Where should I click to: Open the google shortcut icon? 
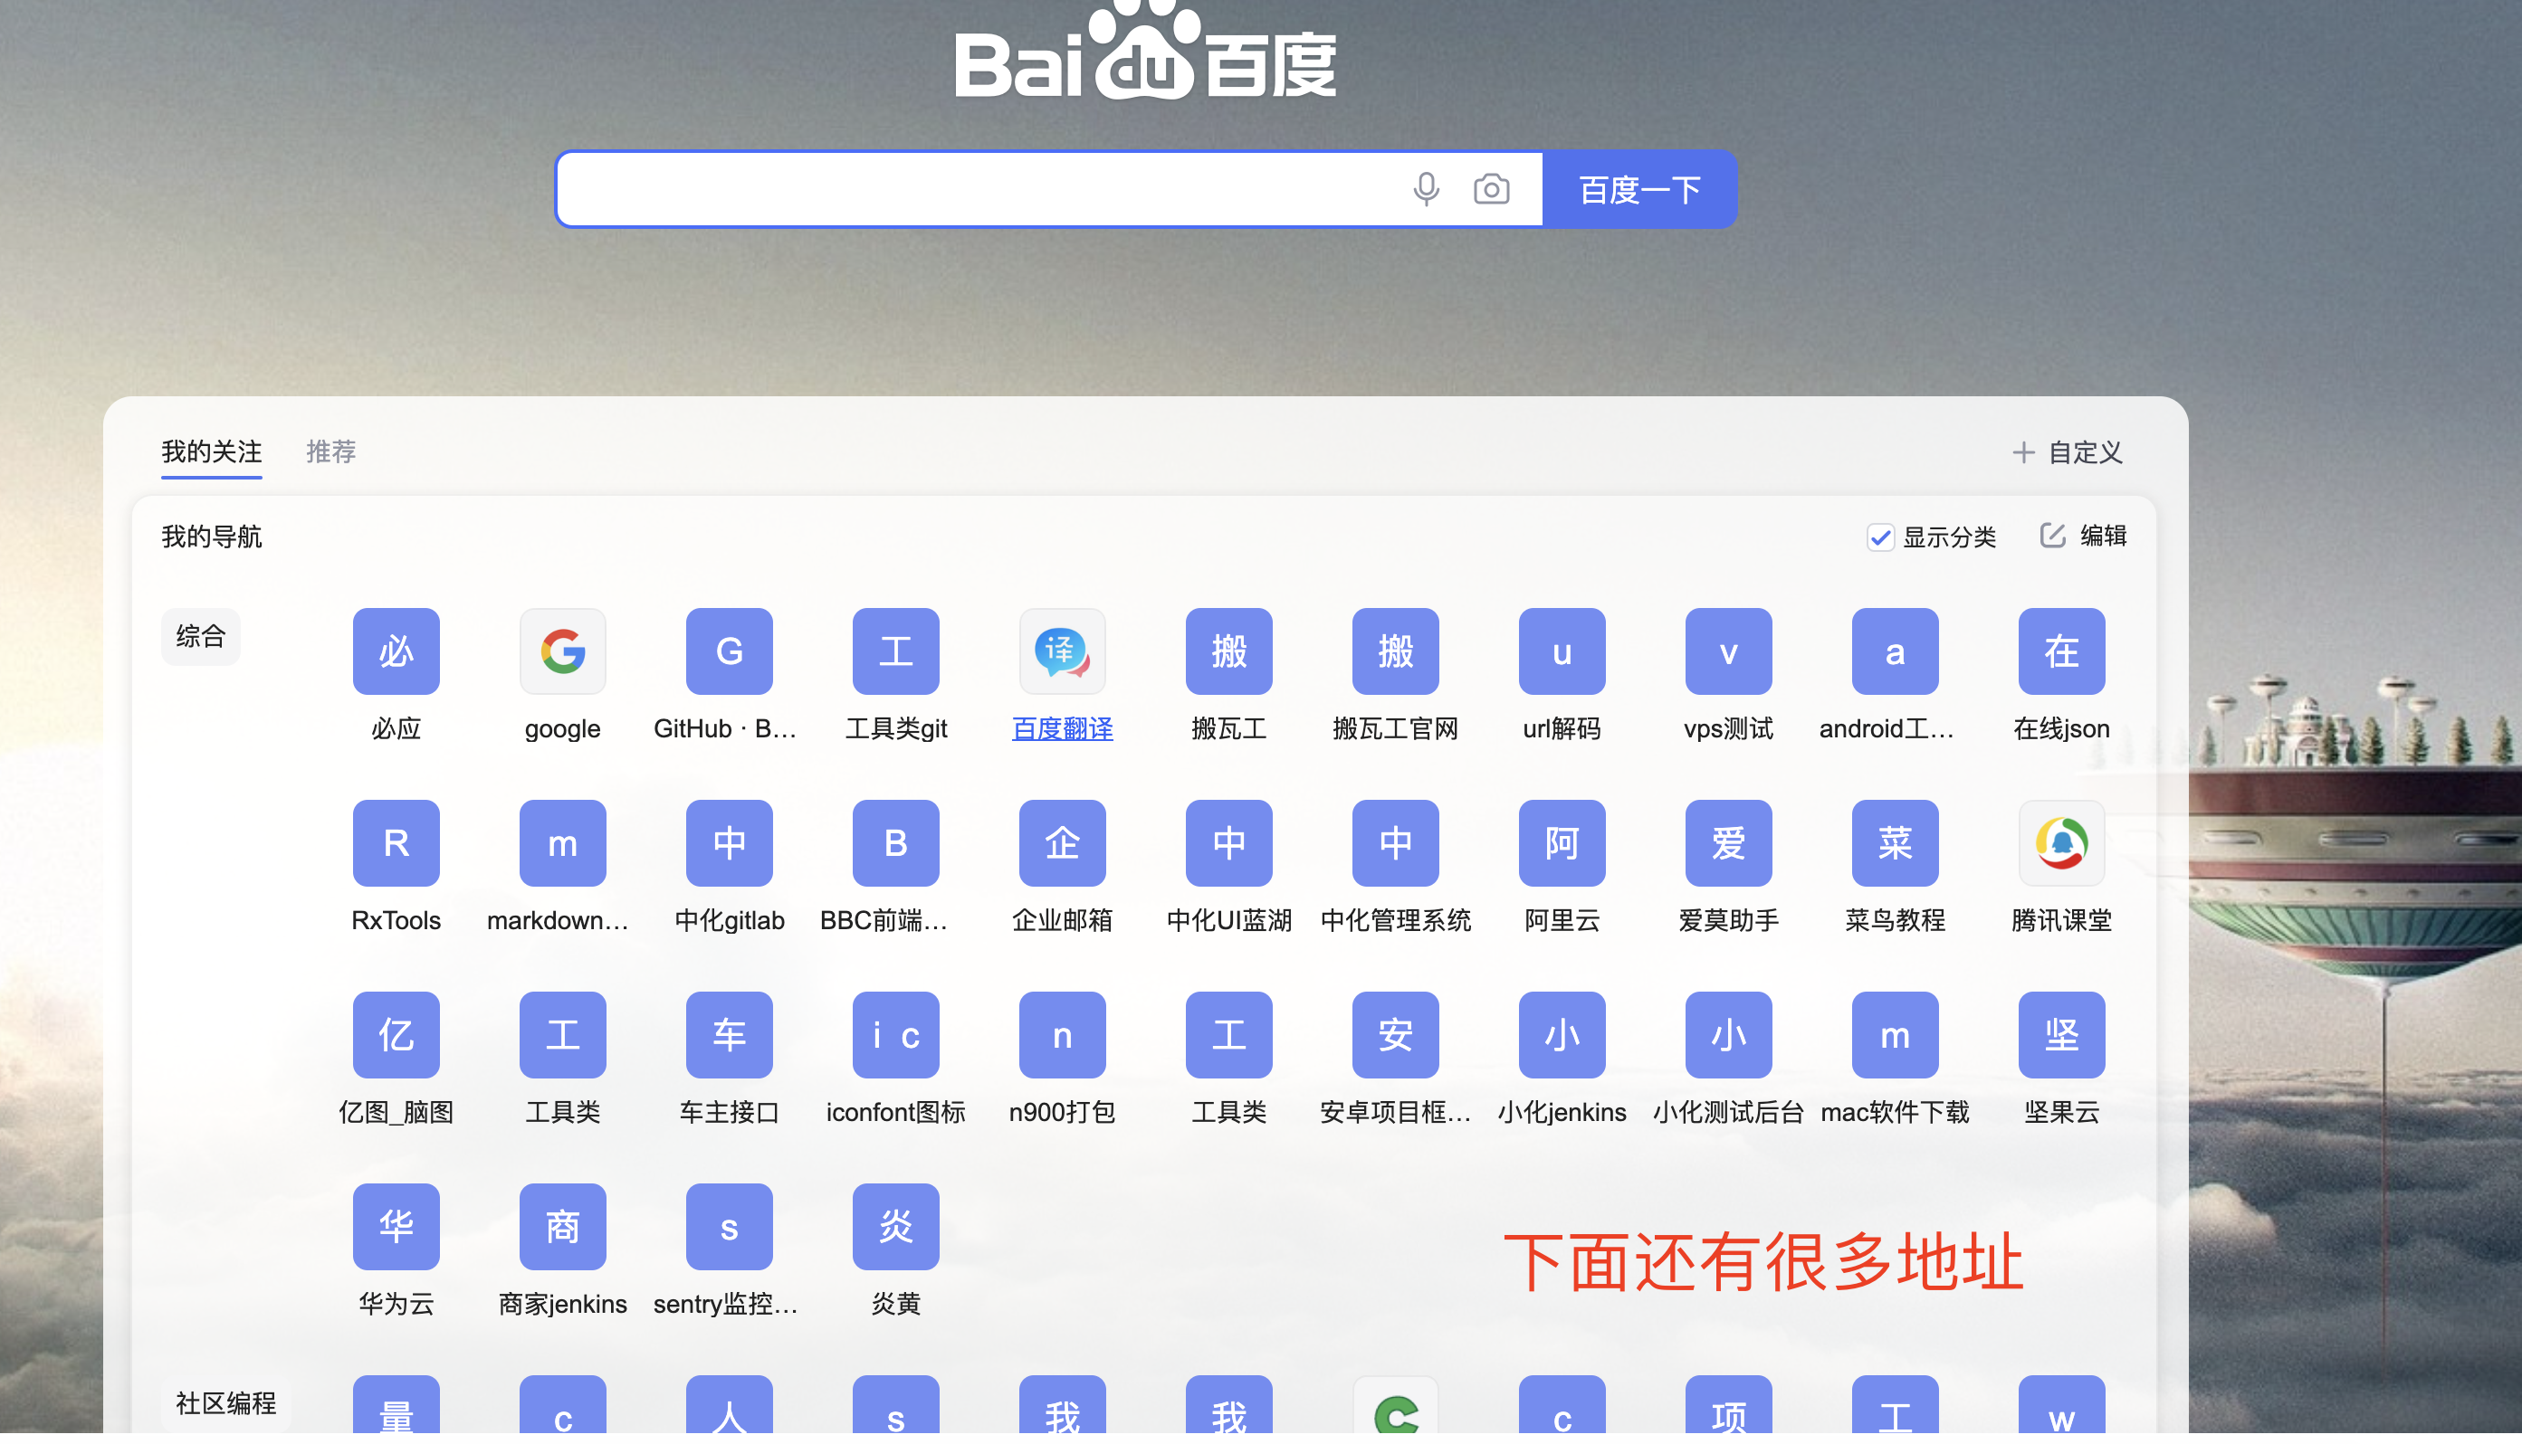pos(562,651)
